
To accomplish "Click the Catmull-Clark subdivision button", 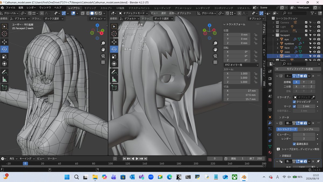I will (x=287, y=129).
